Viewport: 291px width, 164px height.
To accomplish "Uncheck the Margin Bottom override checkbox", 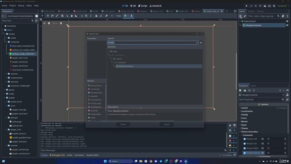I will click(245, 153).
